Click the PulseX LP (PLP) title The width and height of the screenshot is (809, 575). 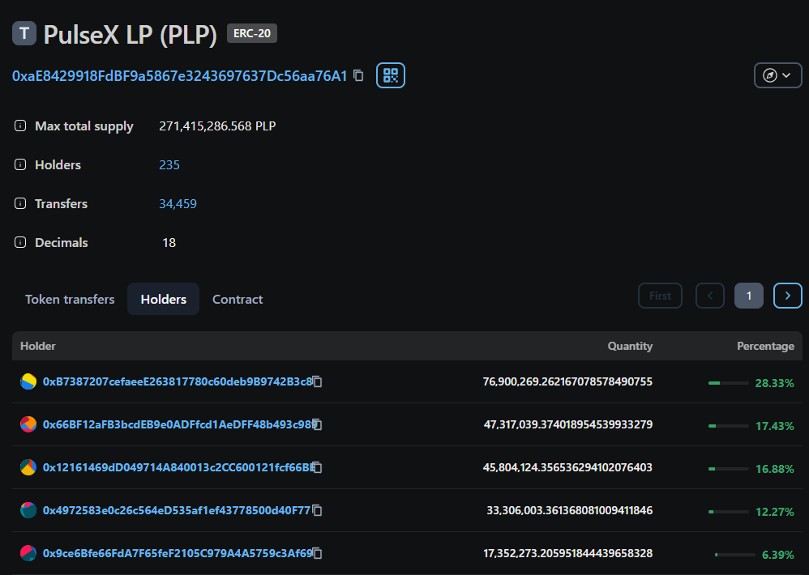tap(130, 35)
